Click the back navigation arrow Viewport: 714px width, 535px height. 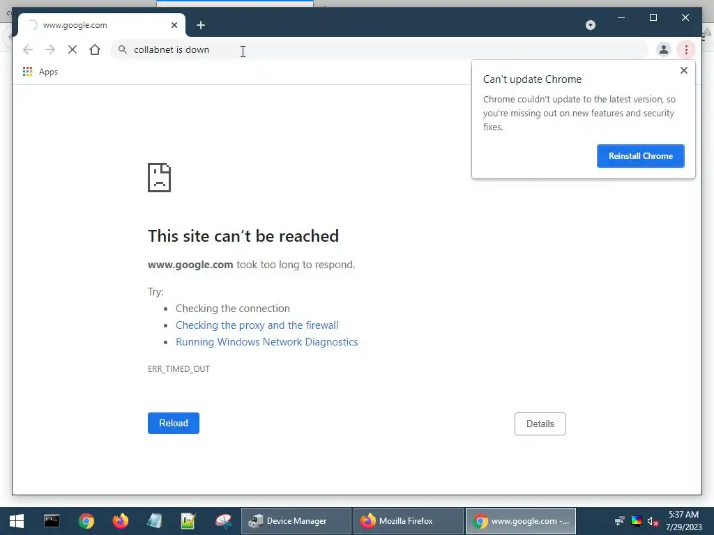click(x=28, y=49)
